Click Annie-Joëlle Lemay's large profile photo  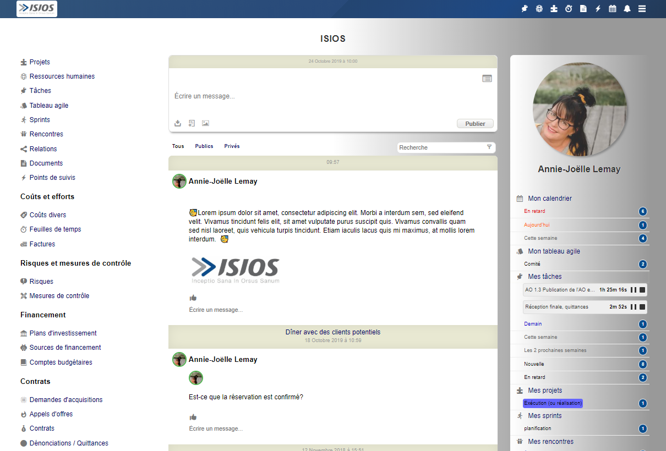pyautogui.click(x=580, y=109)
